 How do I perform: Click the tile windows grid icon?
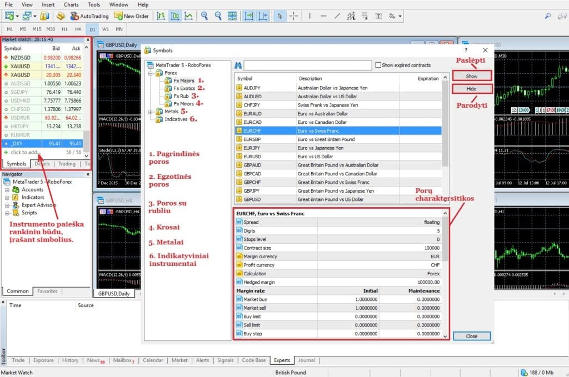tap(232, 16)
